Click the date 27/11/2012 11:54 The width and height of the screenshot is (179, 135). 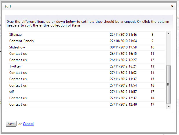123,85
